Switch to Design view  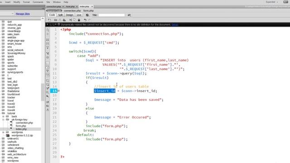[x=69, y=15]
